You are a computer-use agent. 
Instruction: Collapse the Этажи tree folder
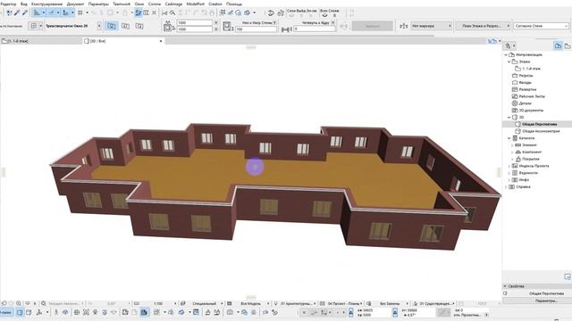point(509,62)
